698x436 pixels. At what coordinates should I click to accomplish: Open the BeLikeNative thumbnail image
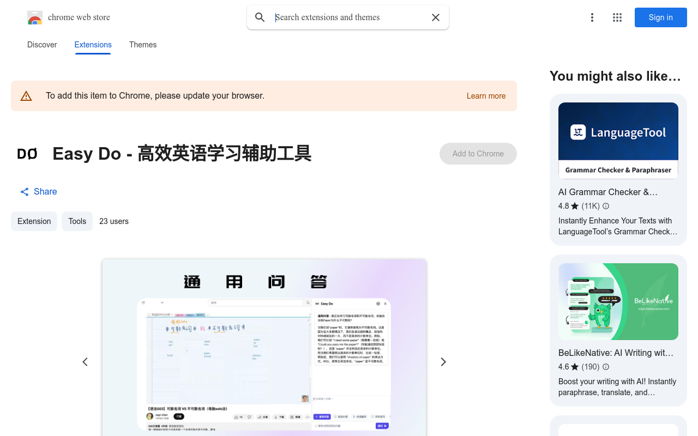point(618,301)
